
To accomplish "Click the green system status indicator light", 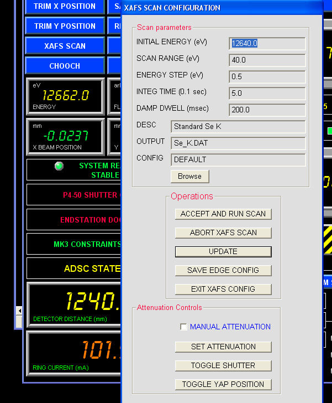I will tap(59, 166).
